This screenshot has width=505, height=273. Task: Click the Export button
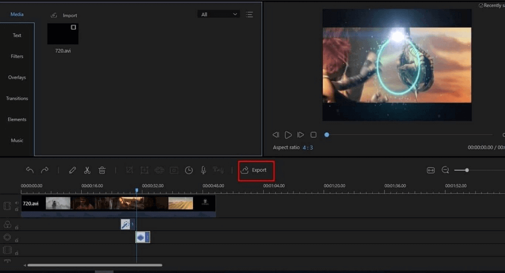[256, 170]
